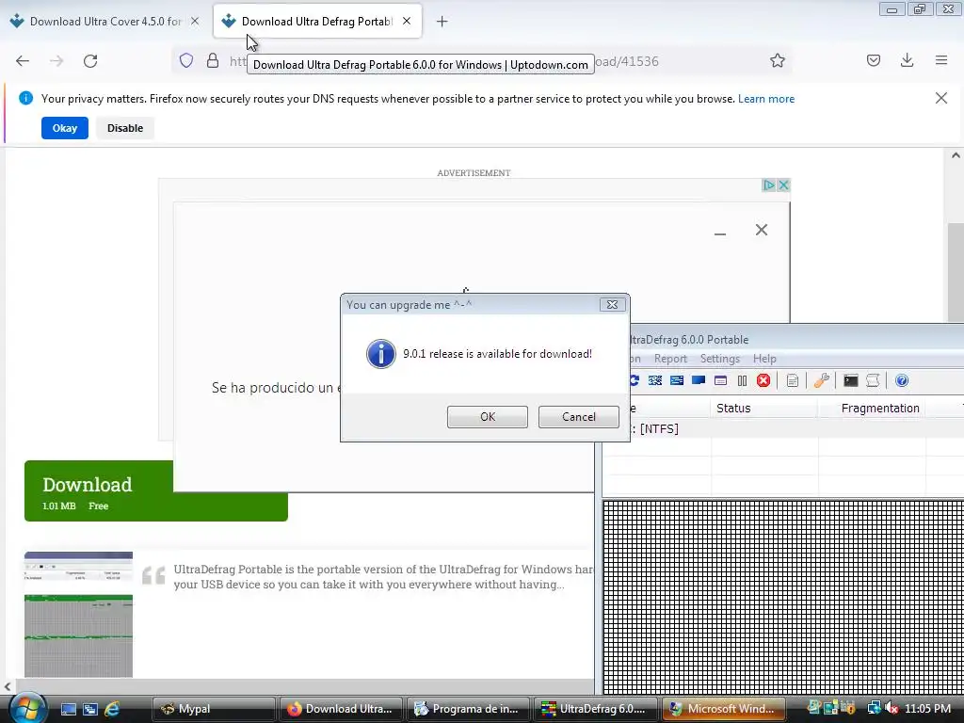Minimize the ad popup overlay

click(720, 232)
